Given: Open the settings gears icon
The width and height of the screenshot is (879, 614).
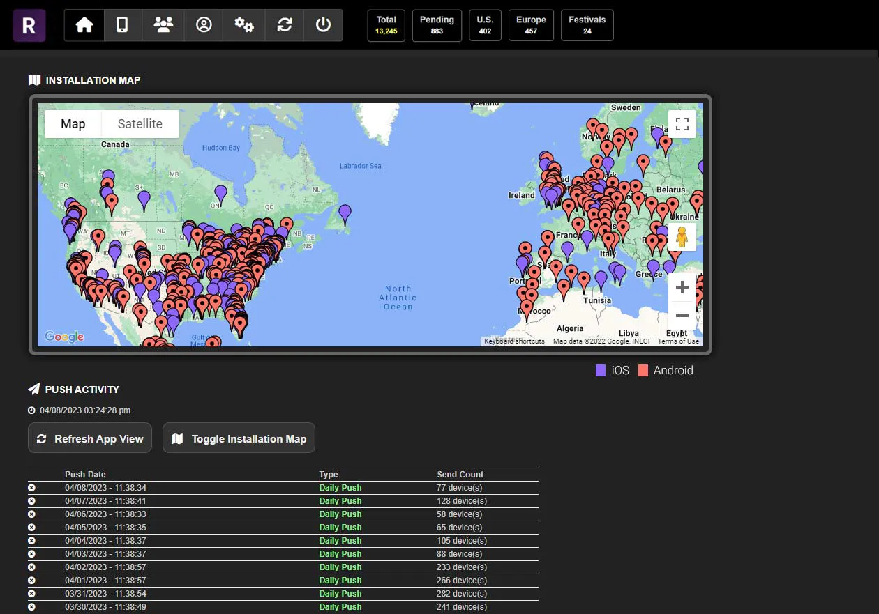Looking at the screenshot, I should tap(243, 25).
